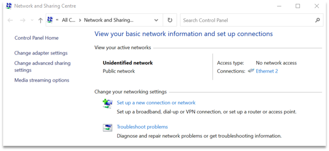Click the search magnifier icon
The width and height of the screenshot is (329, 151).
(x=318, y=20)
